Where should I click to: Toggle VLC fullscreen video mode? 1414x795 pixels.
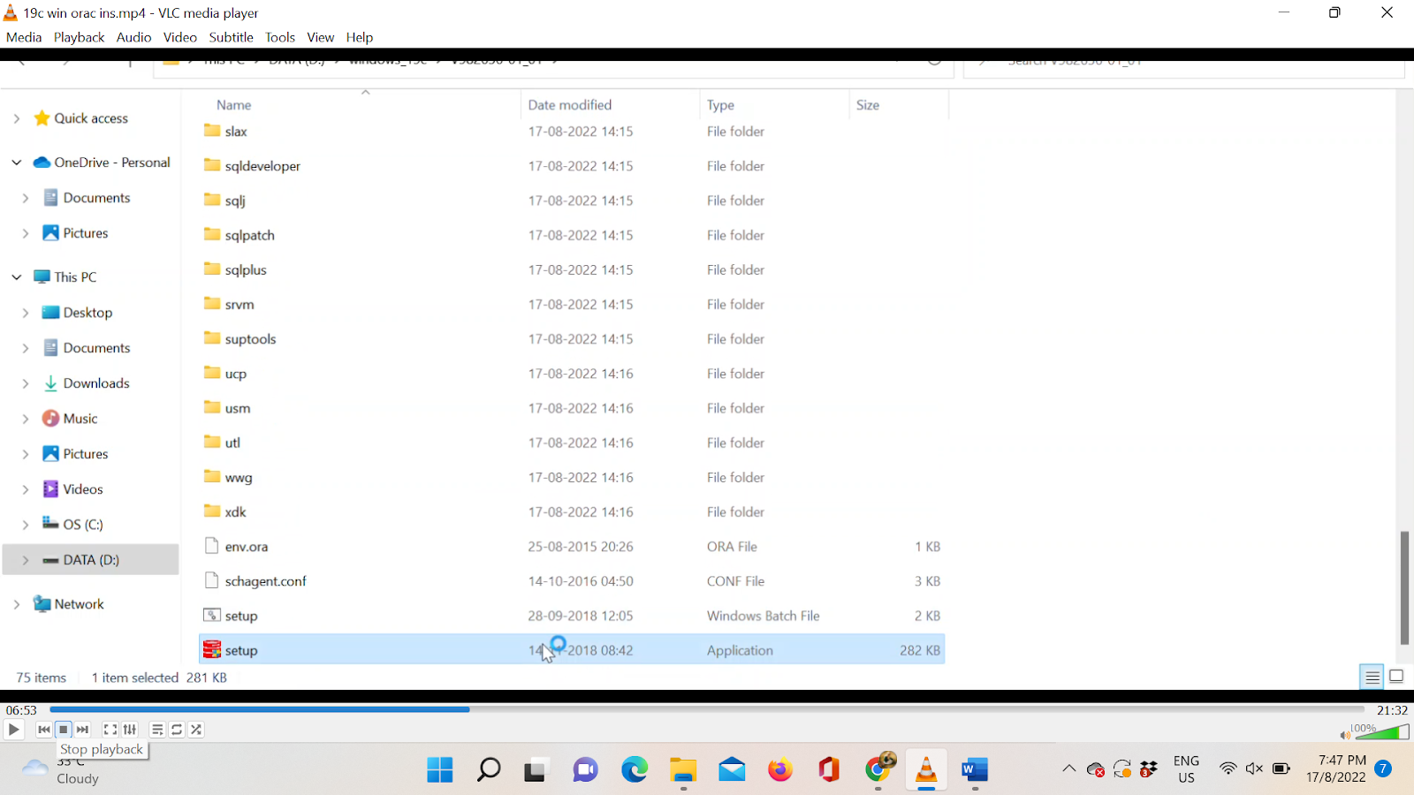click(110, 730)
